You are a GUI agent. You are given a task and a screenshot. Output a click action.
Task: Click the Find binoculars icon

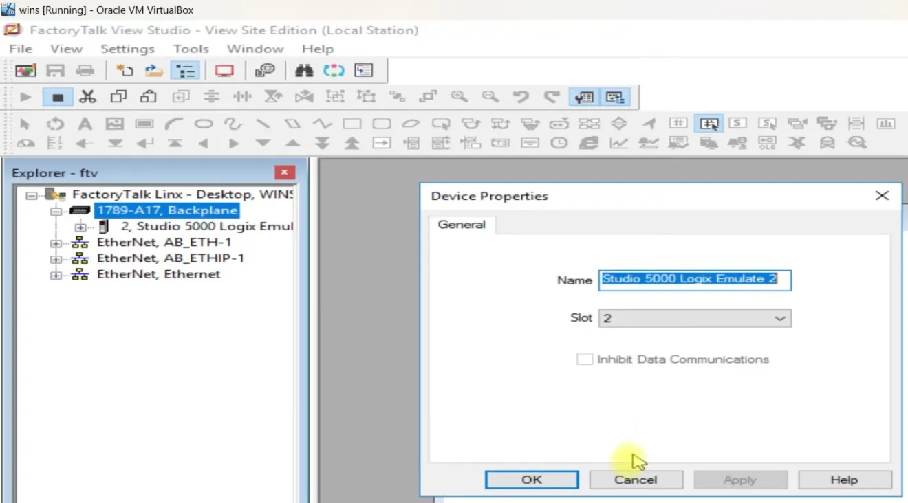click(x=303, y=70)
